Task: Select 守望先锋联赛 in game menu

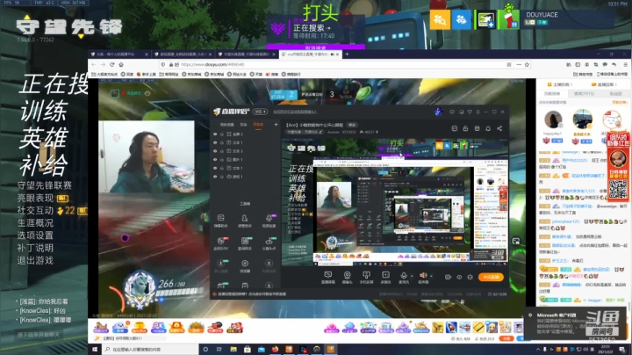Action: pos(45,185)
